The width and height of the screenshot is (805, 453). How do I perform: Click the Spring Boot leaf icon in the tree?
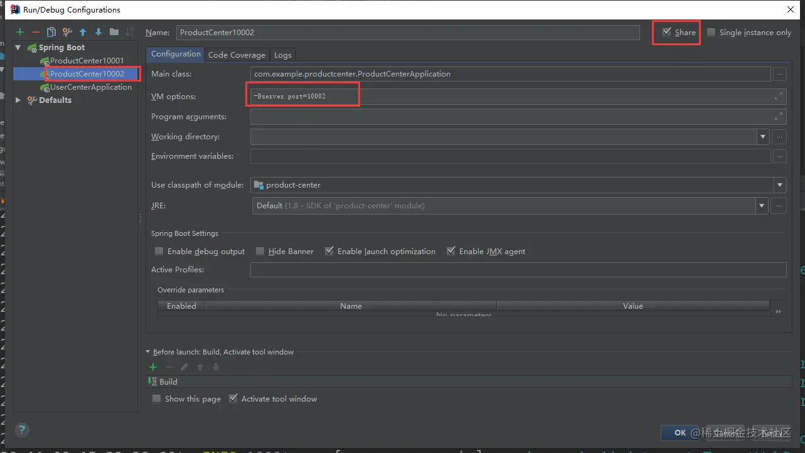31,48
